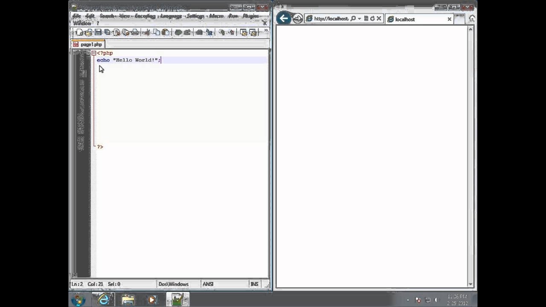This screenshot has width=546, height=307.
Task: Click the Undo icon in Notepad++ toolbar
Action: pos(178,32)
